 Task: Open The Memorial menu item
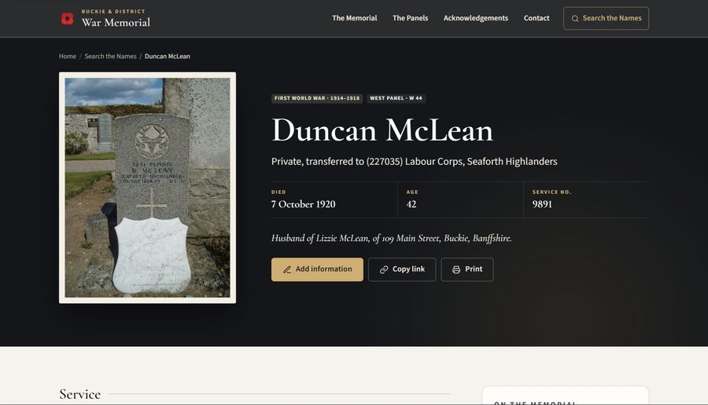[355, 18]
